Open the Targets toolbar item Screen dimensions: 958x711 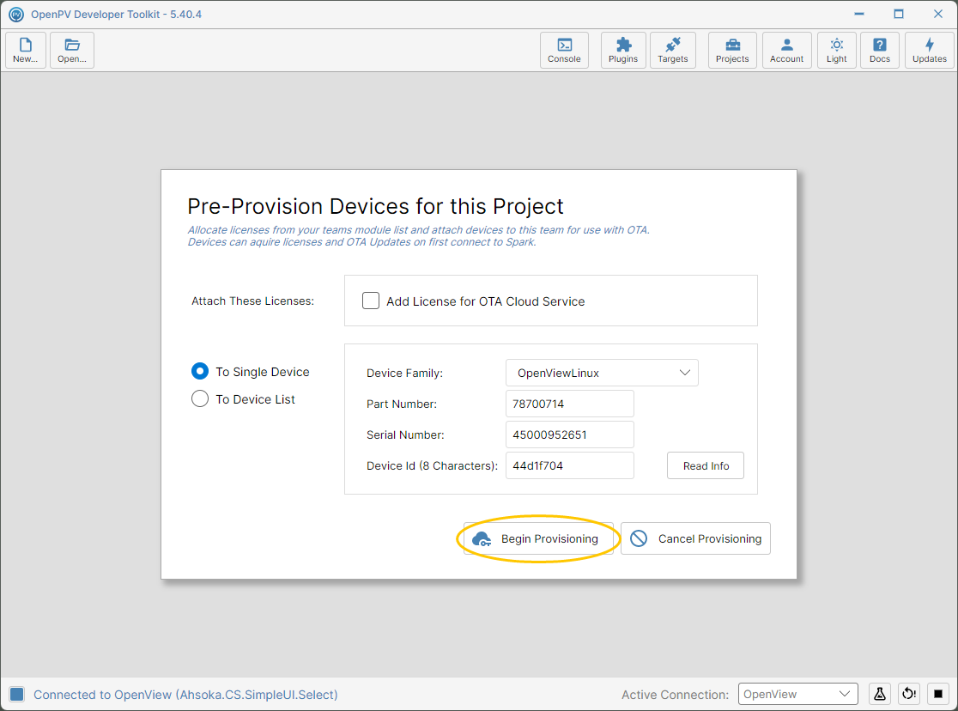coord(673,50)
